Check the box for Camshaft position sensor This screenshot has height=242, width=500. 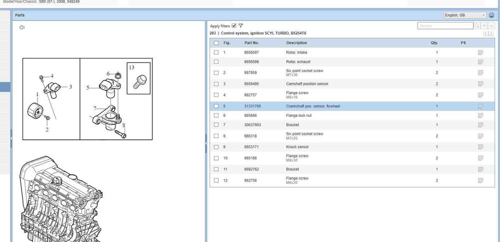point(216,84)
